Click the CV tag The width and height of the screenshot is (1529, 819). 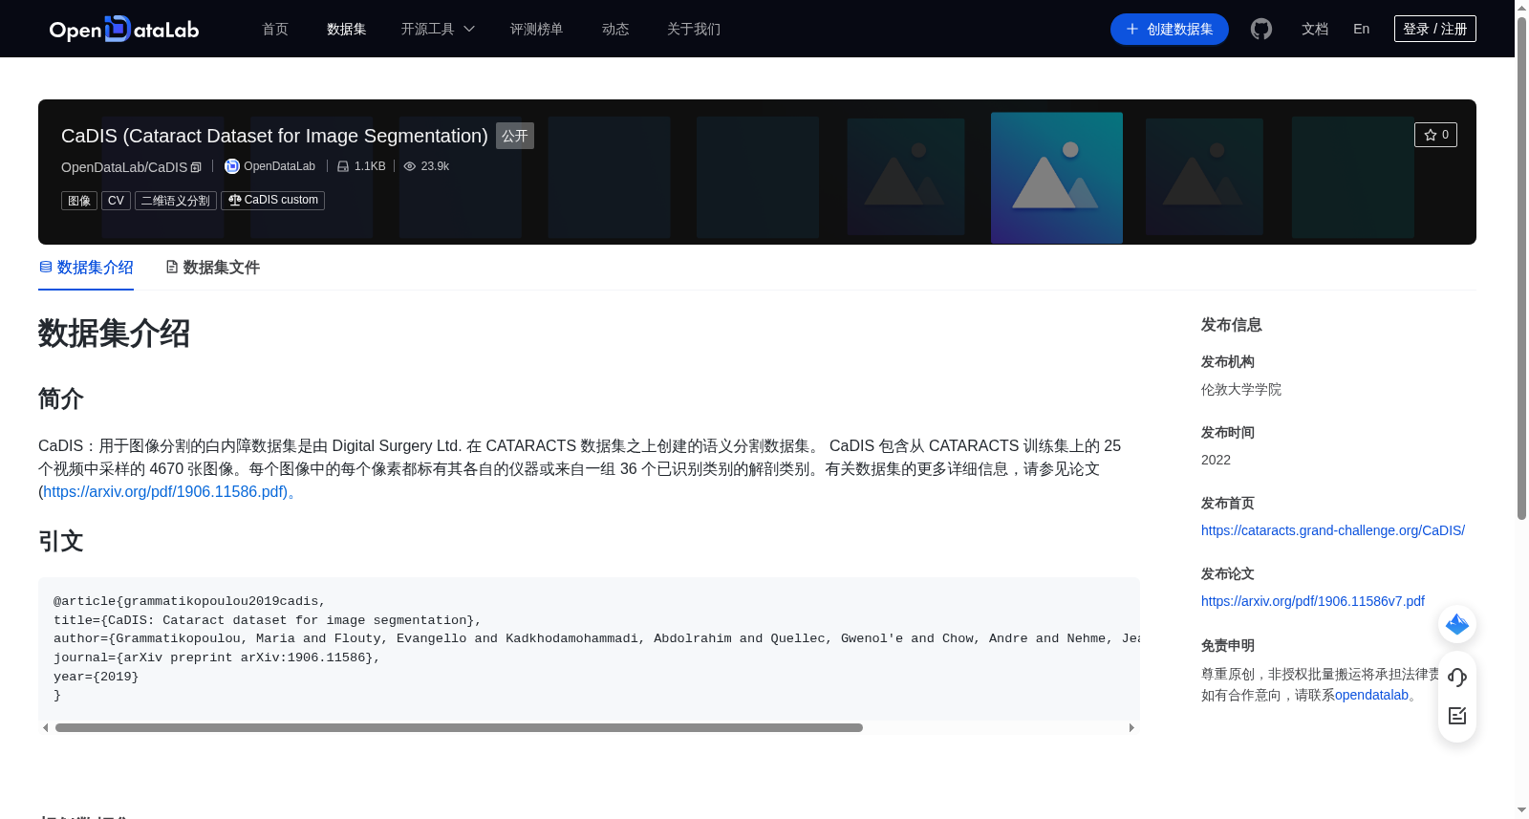(116, 201)
